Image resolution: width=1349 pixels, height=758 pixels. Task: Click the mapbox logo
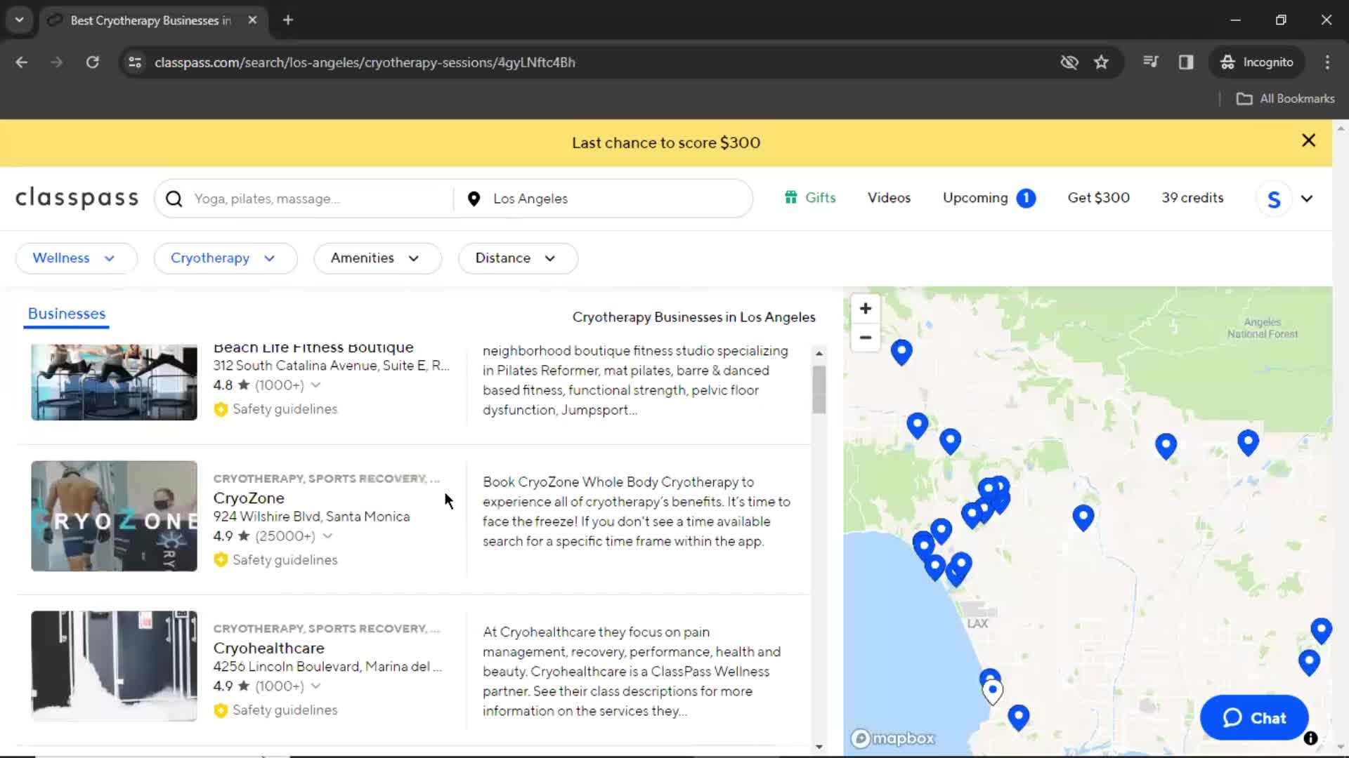[x=893, y=738]
